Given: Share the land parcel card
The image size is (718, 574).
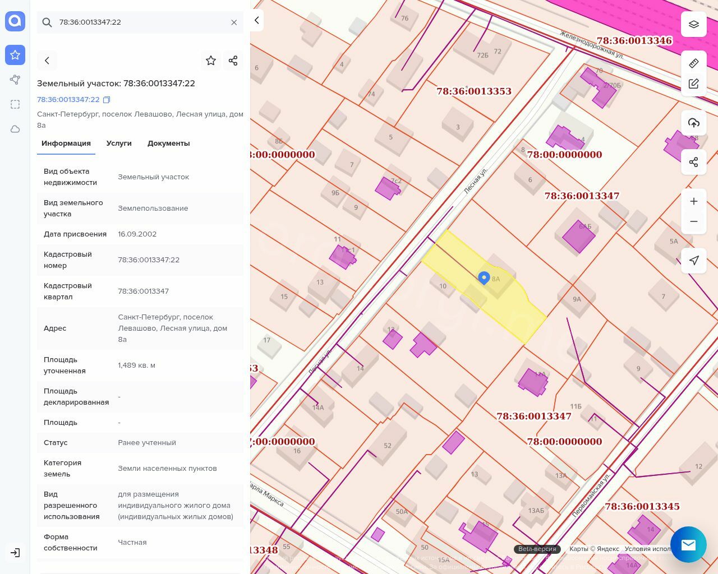Looking at the screenshot, I should point(233,61).
